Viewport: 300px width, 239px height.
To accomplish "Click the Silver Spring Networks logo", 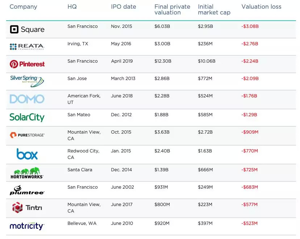I will pos(27,81).
